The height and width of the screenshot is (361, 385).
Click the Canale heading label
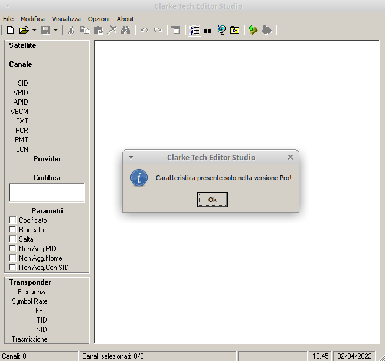pyautogui.click(x=21, y=64)
